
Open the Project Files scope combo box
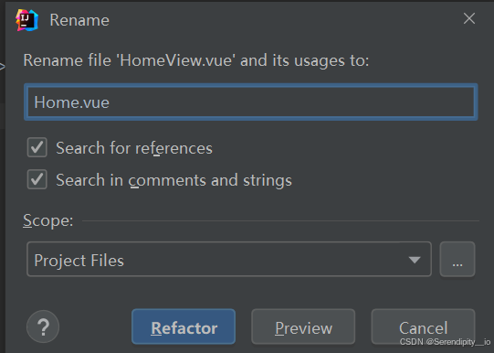(229, 259)
